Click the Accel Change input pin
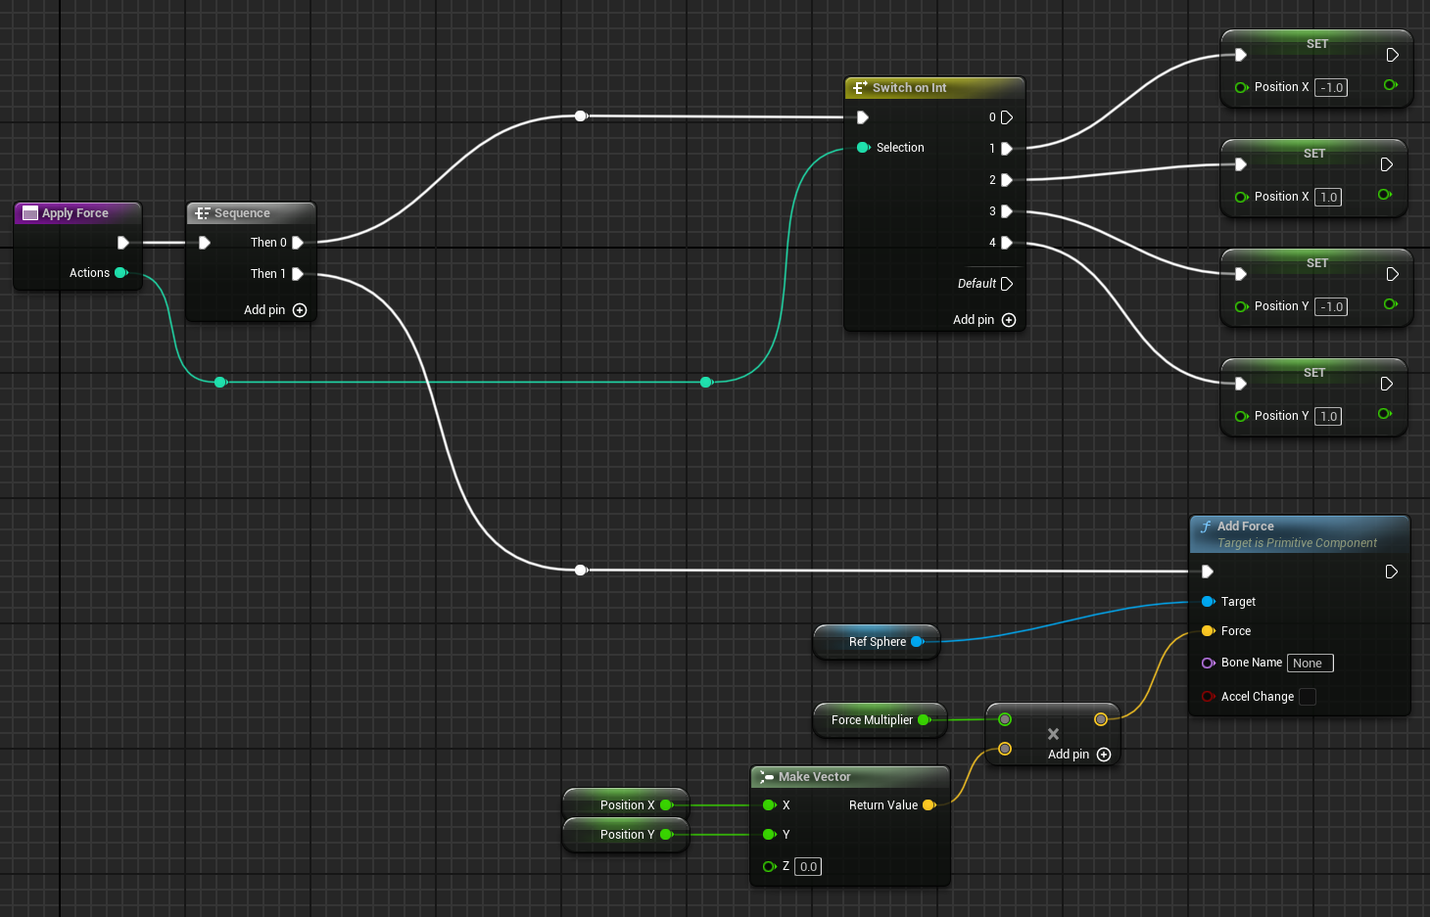Viewport: 1430px width, 917px height. pos(1208,697)
